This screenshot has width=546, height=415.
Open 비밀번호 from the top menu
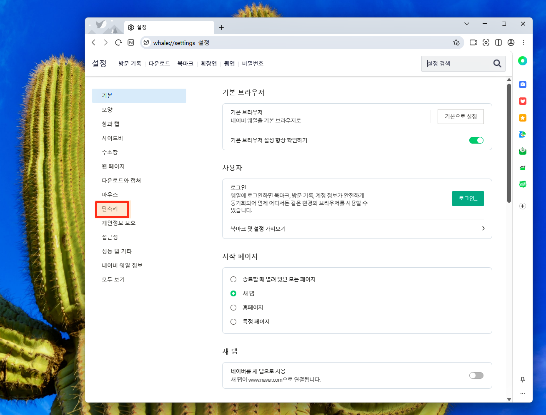tap(253, 64)
